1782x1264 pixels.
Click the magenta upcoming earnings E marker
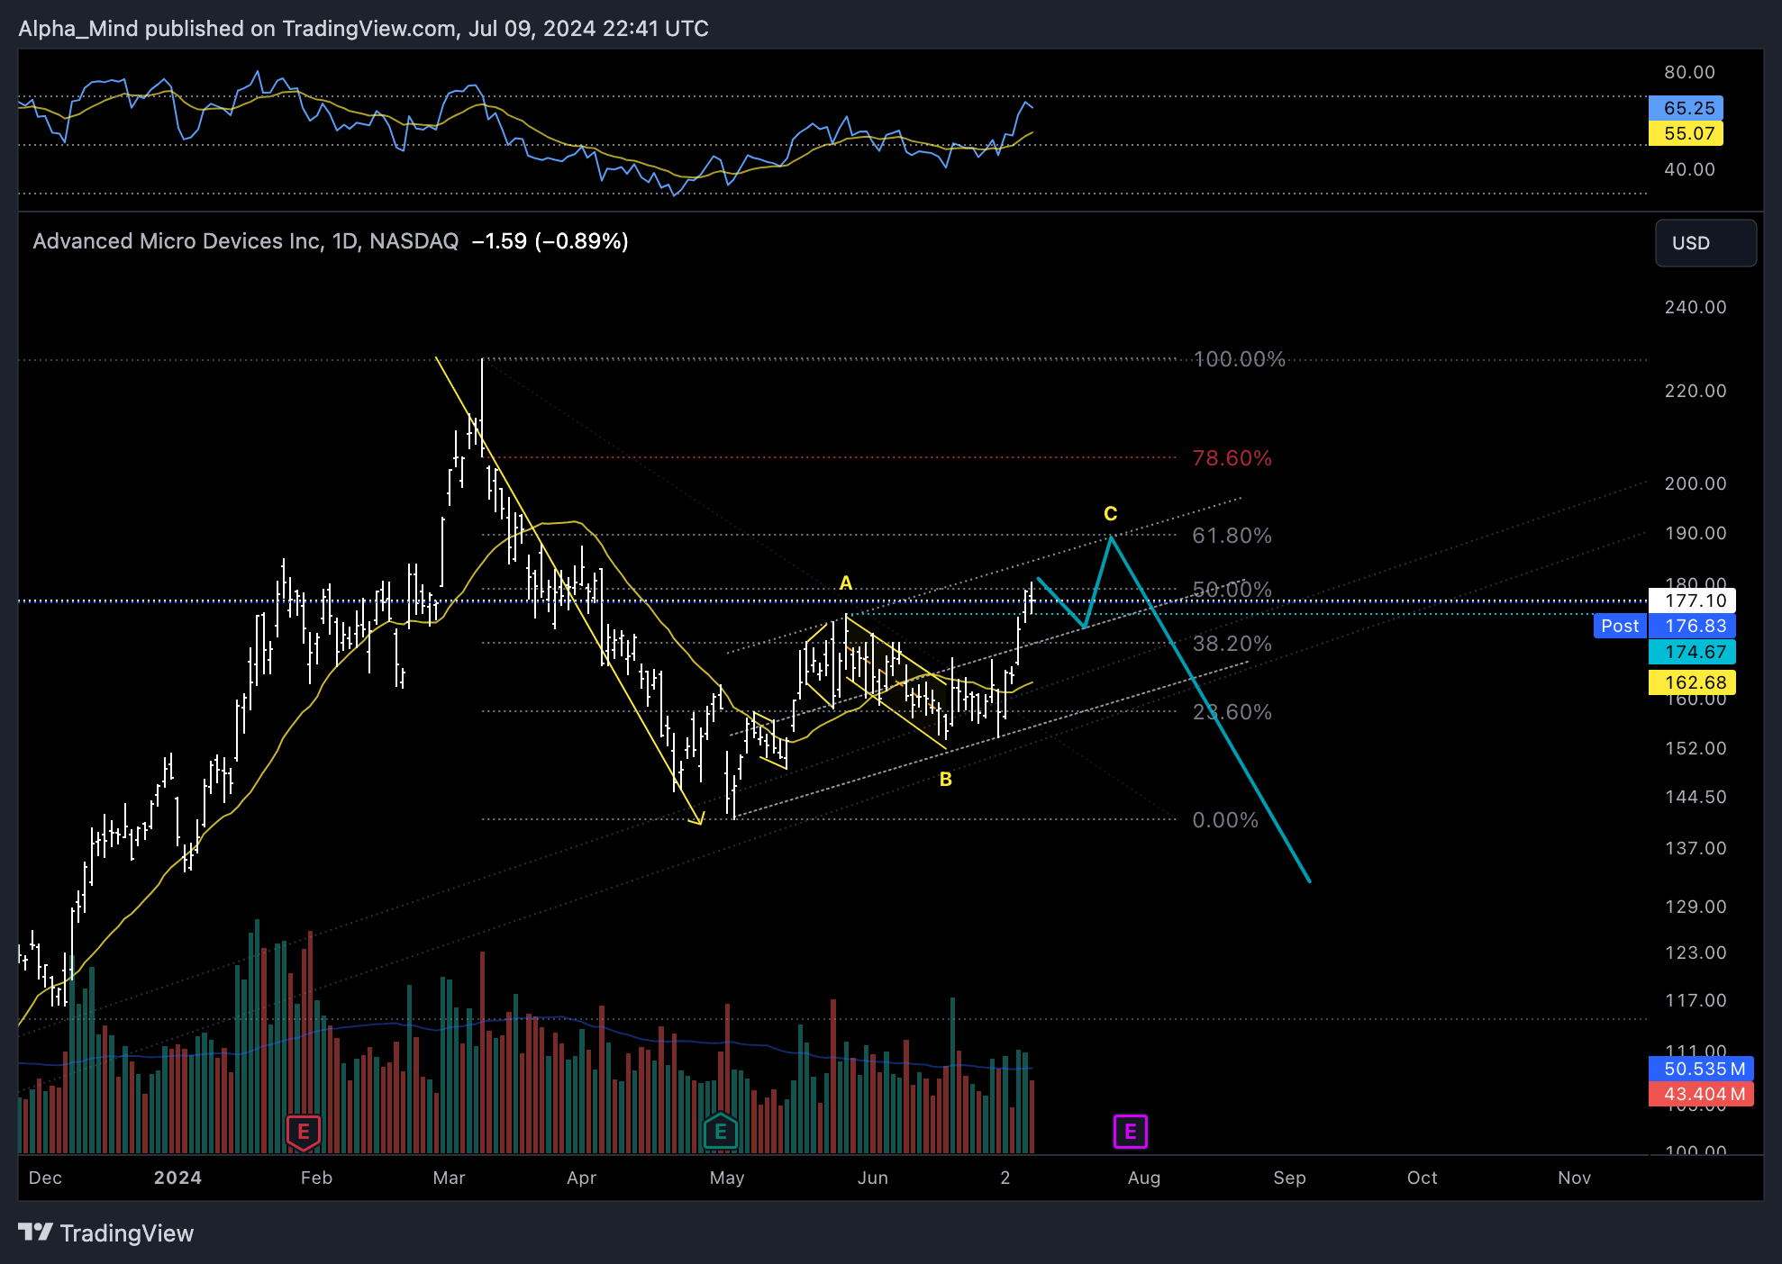tap(1130, 1132)
